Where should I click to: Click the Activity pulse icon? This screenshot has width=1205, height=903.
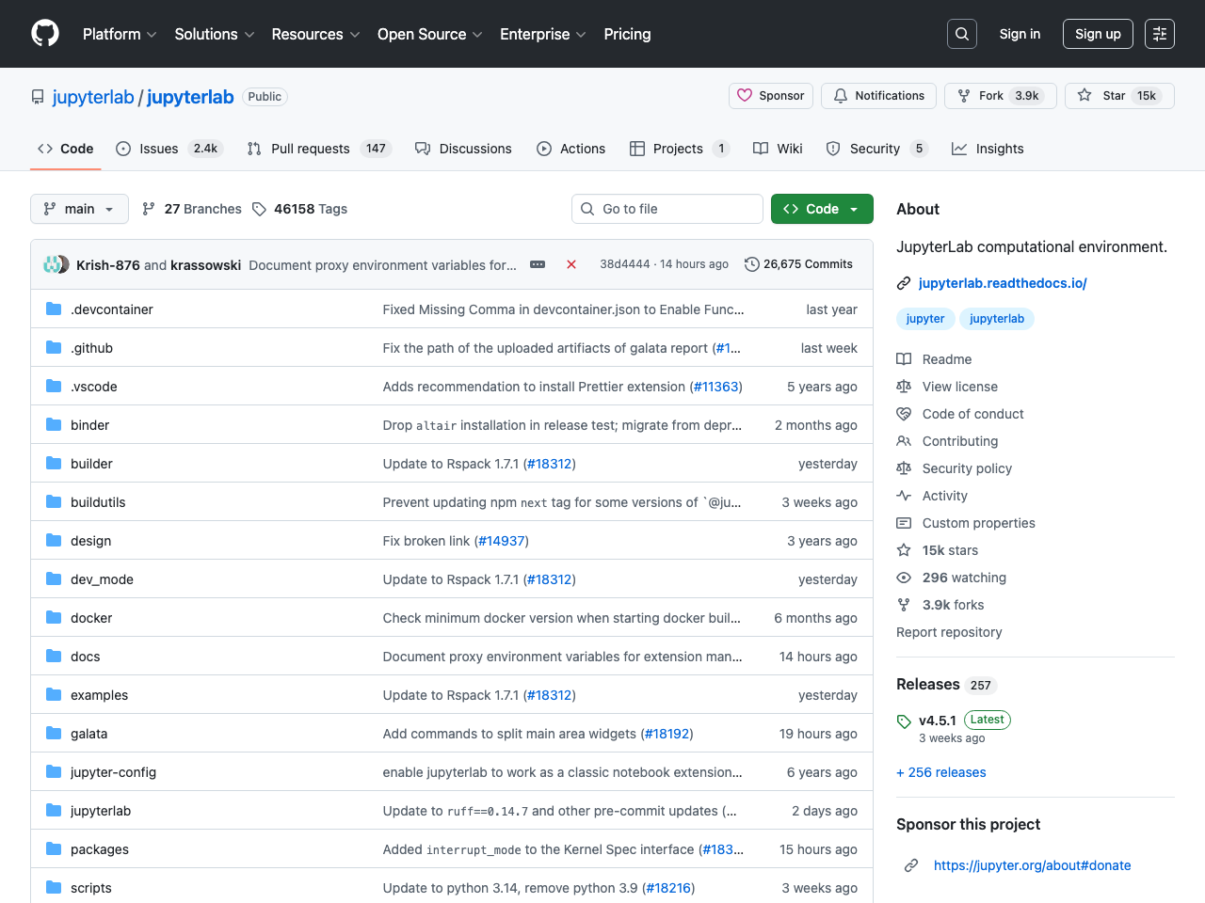(x=905, y=496)
